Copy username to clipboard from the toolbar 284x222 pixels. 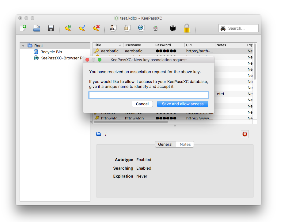[113, 28]
